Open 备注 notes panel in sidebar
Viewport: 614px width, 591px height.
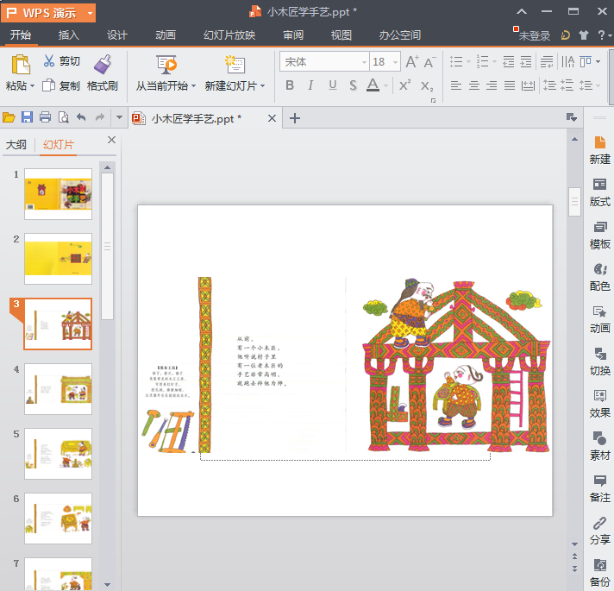click(599, 489)
